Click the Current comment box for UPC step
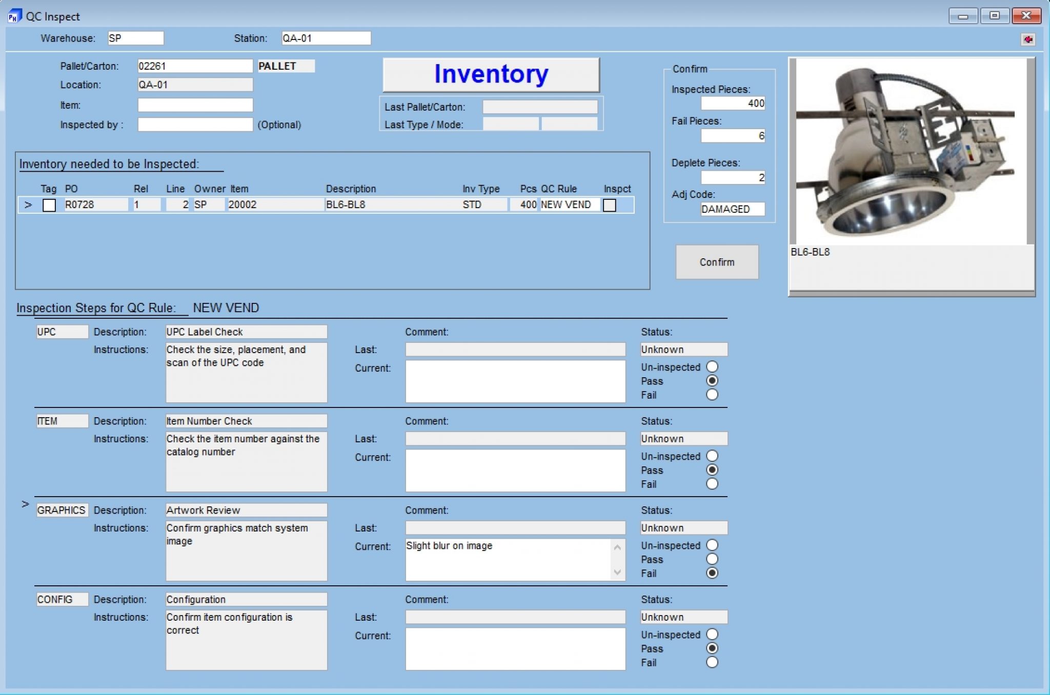The height and width of the screenshot is (695, 1050). [514, 381]
